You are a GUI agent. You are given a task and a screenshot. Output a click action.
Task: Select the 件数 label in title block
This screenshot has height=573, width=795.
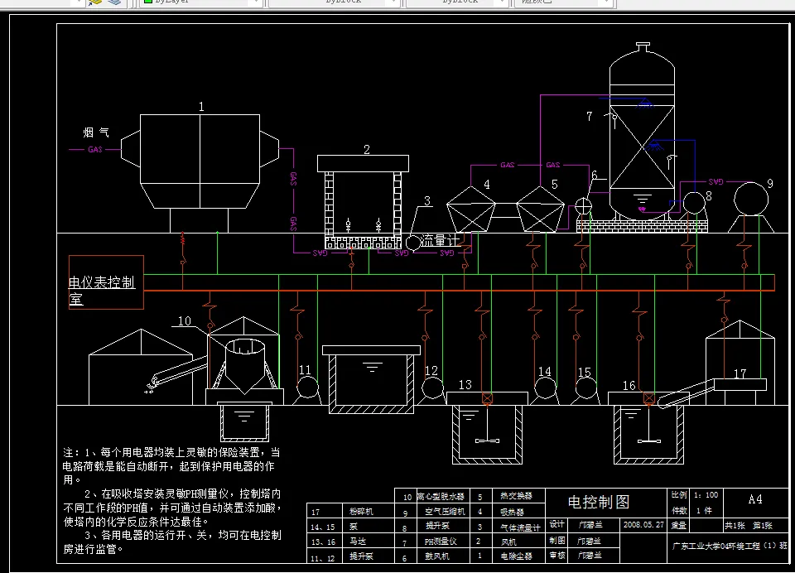(x=679, y=510)
